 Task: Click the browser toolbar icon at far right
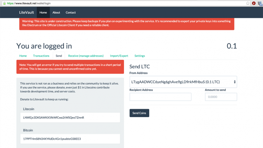tap(260, 3)
